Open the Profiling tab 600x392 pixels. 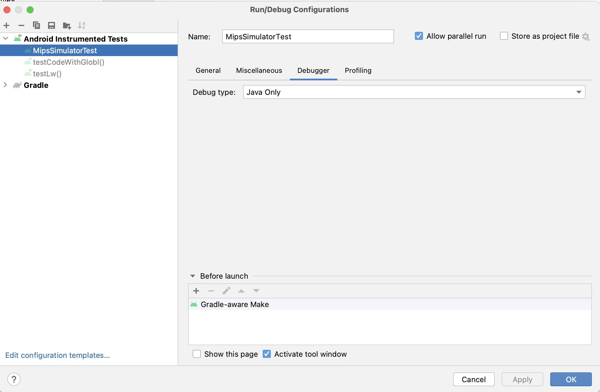click(x=358, y=71)
